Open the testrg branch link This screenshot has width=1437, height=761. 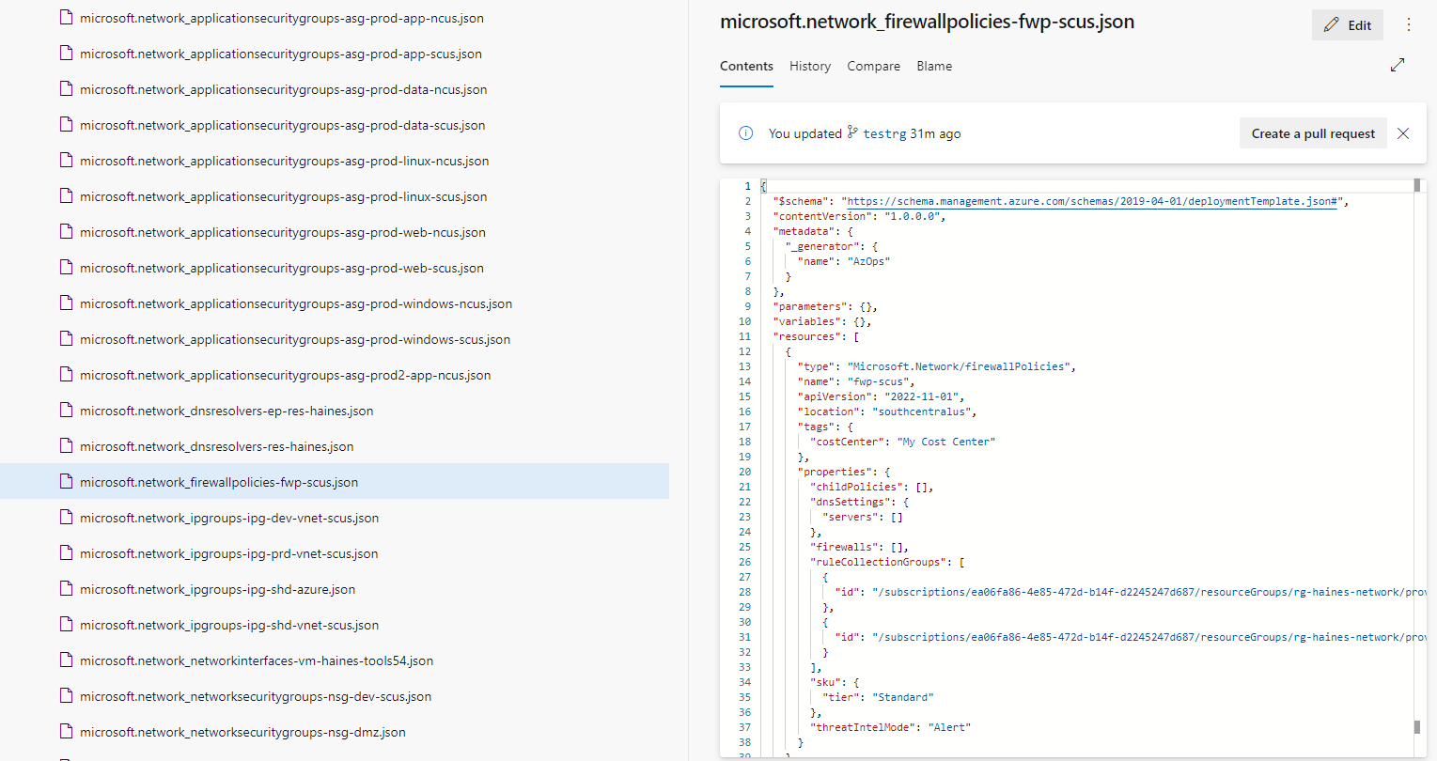pyautogui.click(x=886, y=132)
